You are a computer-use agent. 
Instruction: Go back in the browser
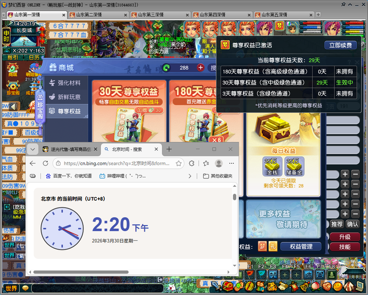33,163
